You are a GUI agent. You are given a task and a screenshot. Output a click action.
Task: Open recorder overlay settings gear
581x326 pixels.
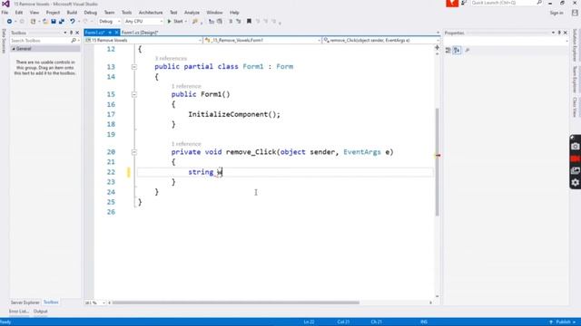(575, 183)
